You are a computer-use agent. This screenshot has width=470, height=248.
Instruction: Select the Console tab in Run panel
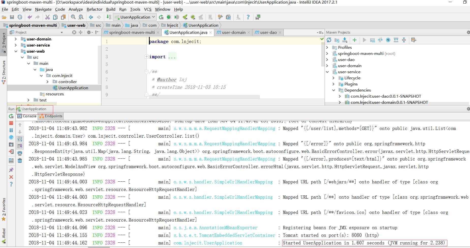click(27, 116)
